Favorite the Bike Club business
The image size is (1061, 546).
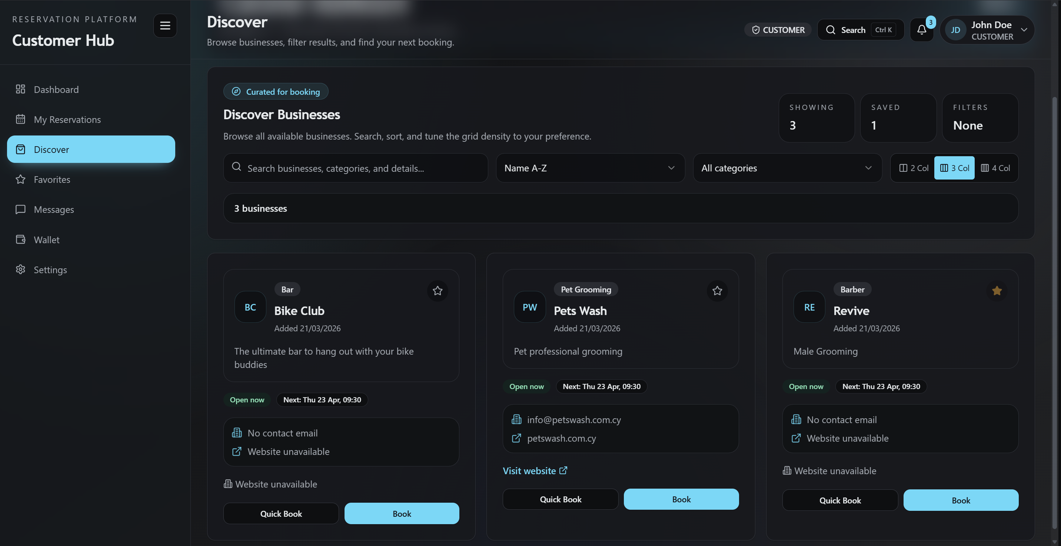click(x=438, y=291)
